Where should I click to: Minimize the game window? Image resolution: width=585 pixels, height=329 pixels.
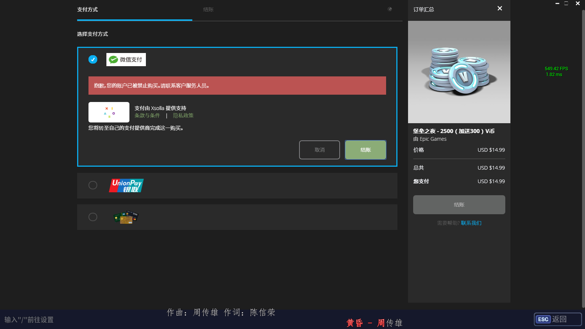point(557,3)
